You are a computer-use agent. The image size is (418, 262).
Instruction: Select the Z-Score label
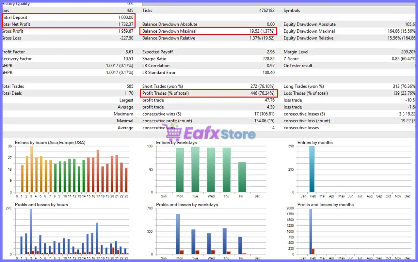pyautogui.click(x=292, y=59)
